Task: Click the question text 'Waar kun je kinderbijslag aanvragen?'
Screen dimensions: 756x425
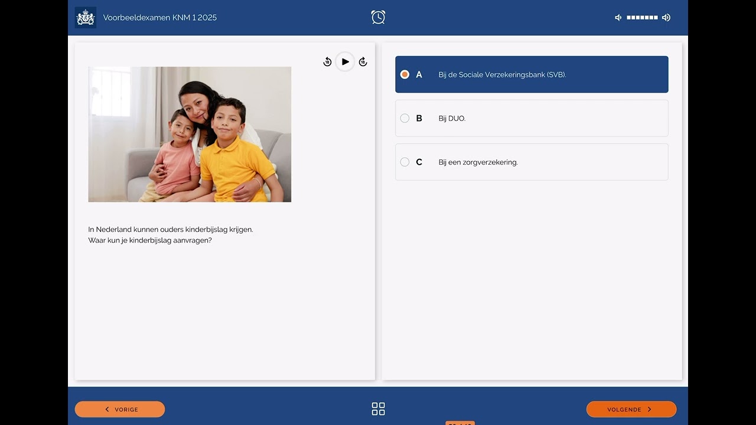Action: click(x=150, y=240)
